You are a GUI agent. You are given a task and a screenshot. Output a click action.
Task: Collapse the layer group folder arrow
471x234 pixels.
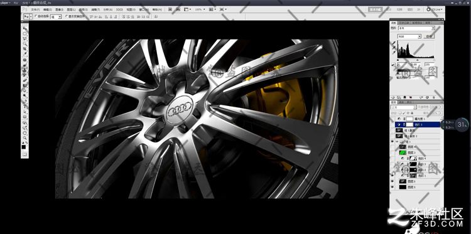pyautogui.click(x=398, y=141)
